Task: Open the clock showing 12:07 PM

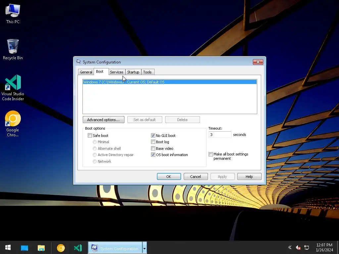Action: pyautogui.click(x=324, y=247)
